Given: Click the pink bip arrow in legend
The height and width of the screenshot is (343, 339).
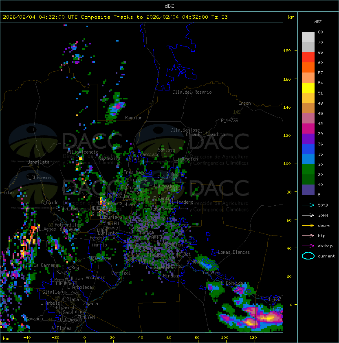Looking at the screenshot, I should (308, 235).
